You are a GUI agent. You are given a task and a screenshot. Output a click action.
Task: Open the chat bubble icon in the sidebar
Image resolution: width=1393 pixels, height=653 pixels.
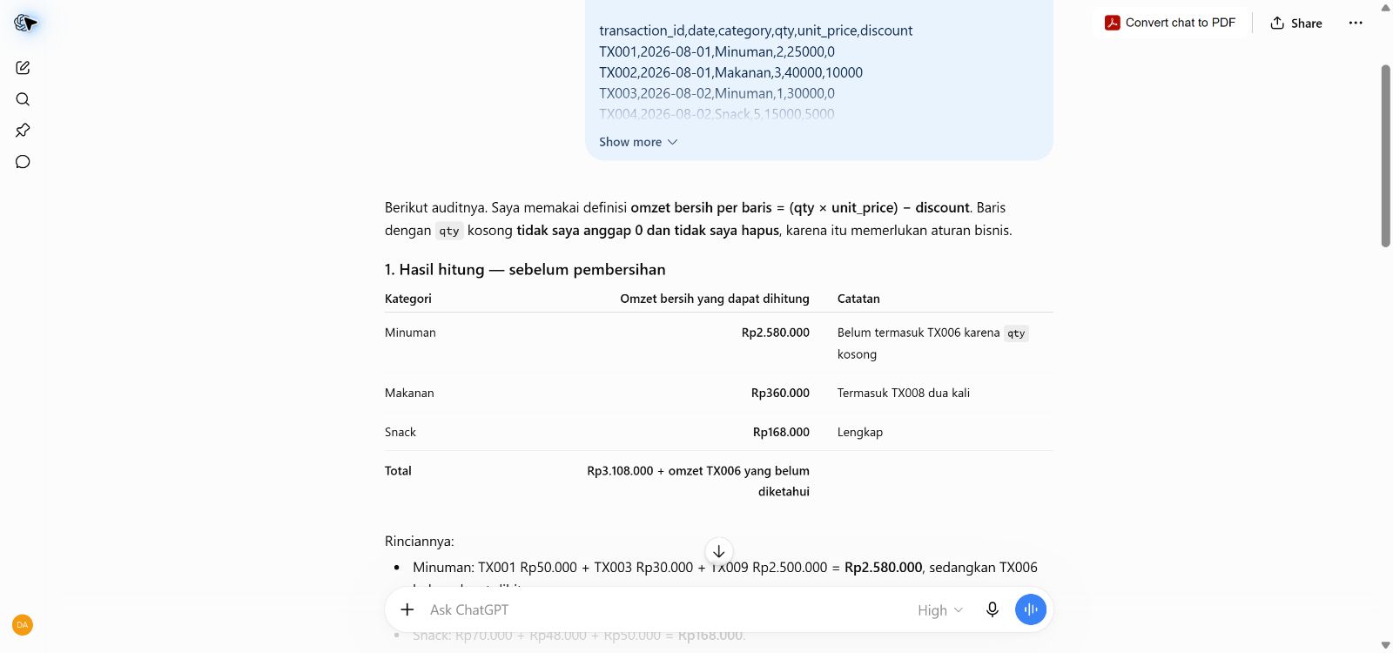click(23, 162)
